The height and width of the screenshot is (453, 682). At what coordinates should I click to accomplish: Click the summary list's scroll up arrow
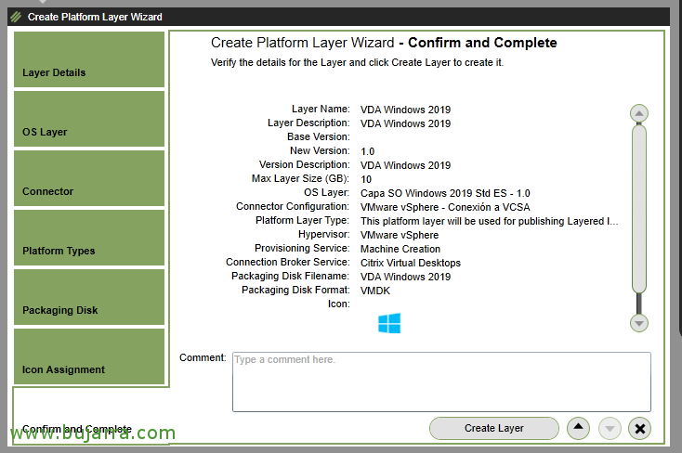[639, 113]
